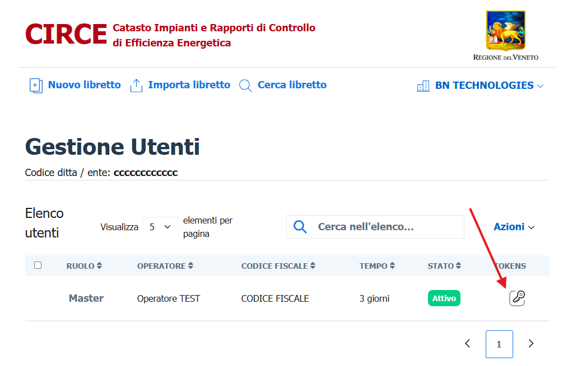Open Cerca libretto link
577x366 pixels.
(292, 85)
